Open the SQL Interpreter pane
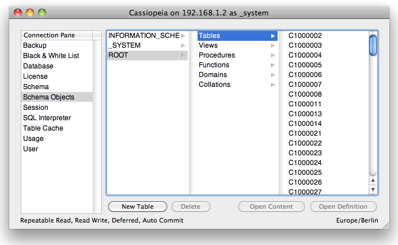 pos(47,118)
